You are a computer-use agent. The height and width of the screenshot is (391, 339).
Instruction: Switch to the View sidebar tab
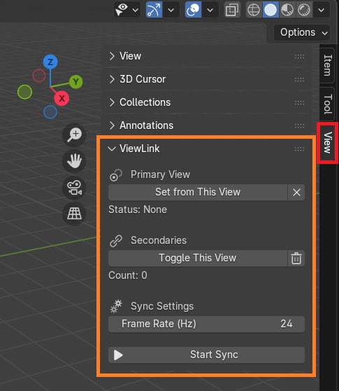327,143
